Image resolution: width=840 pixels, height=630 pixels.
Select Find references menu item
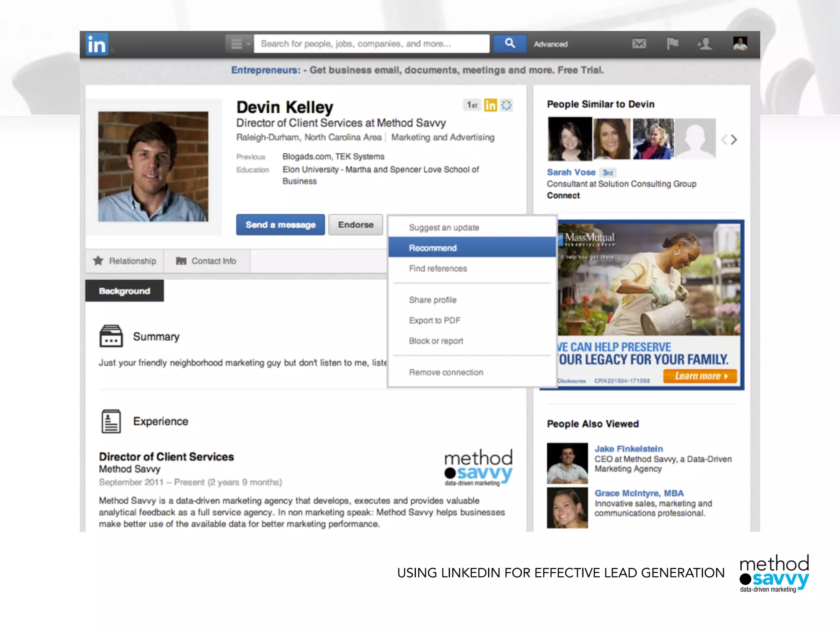point(472,269)
